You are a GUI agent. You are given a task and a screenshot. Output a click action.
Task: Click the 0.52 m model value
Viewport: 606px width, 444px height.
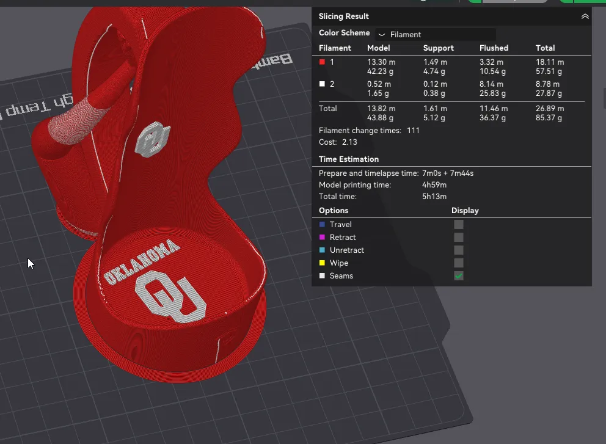pyautogui.click(x=379, y=84)
